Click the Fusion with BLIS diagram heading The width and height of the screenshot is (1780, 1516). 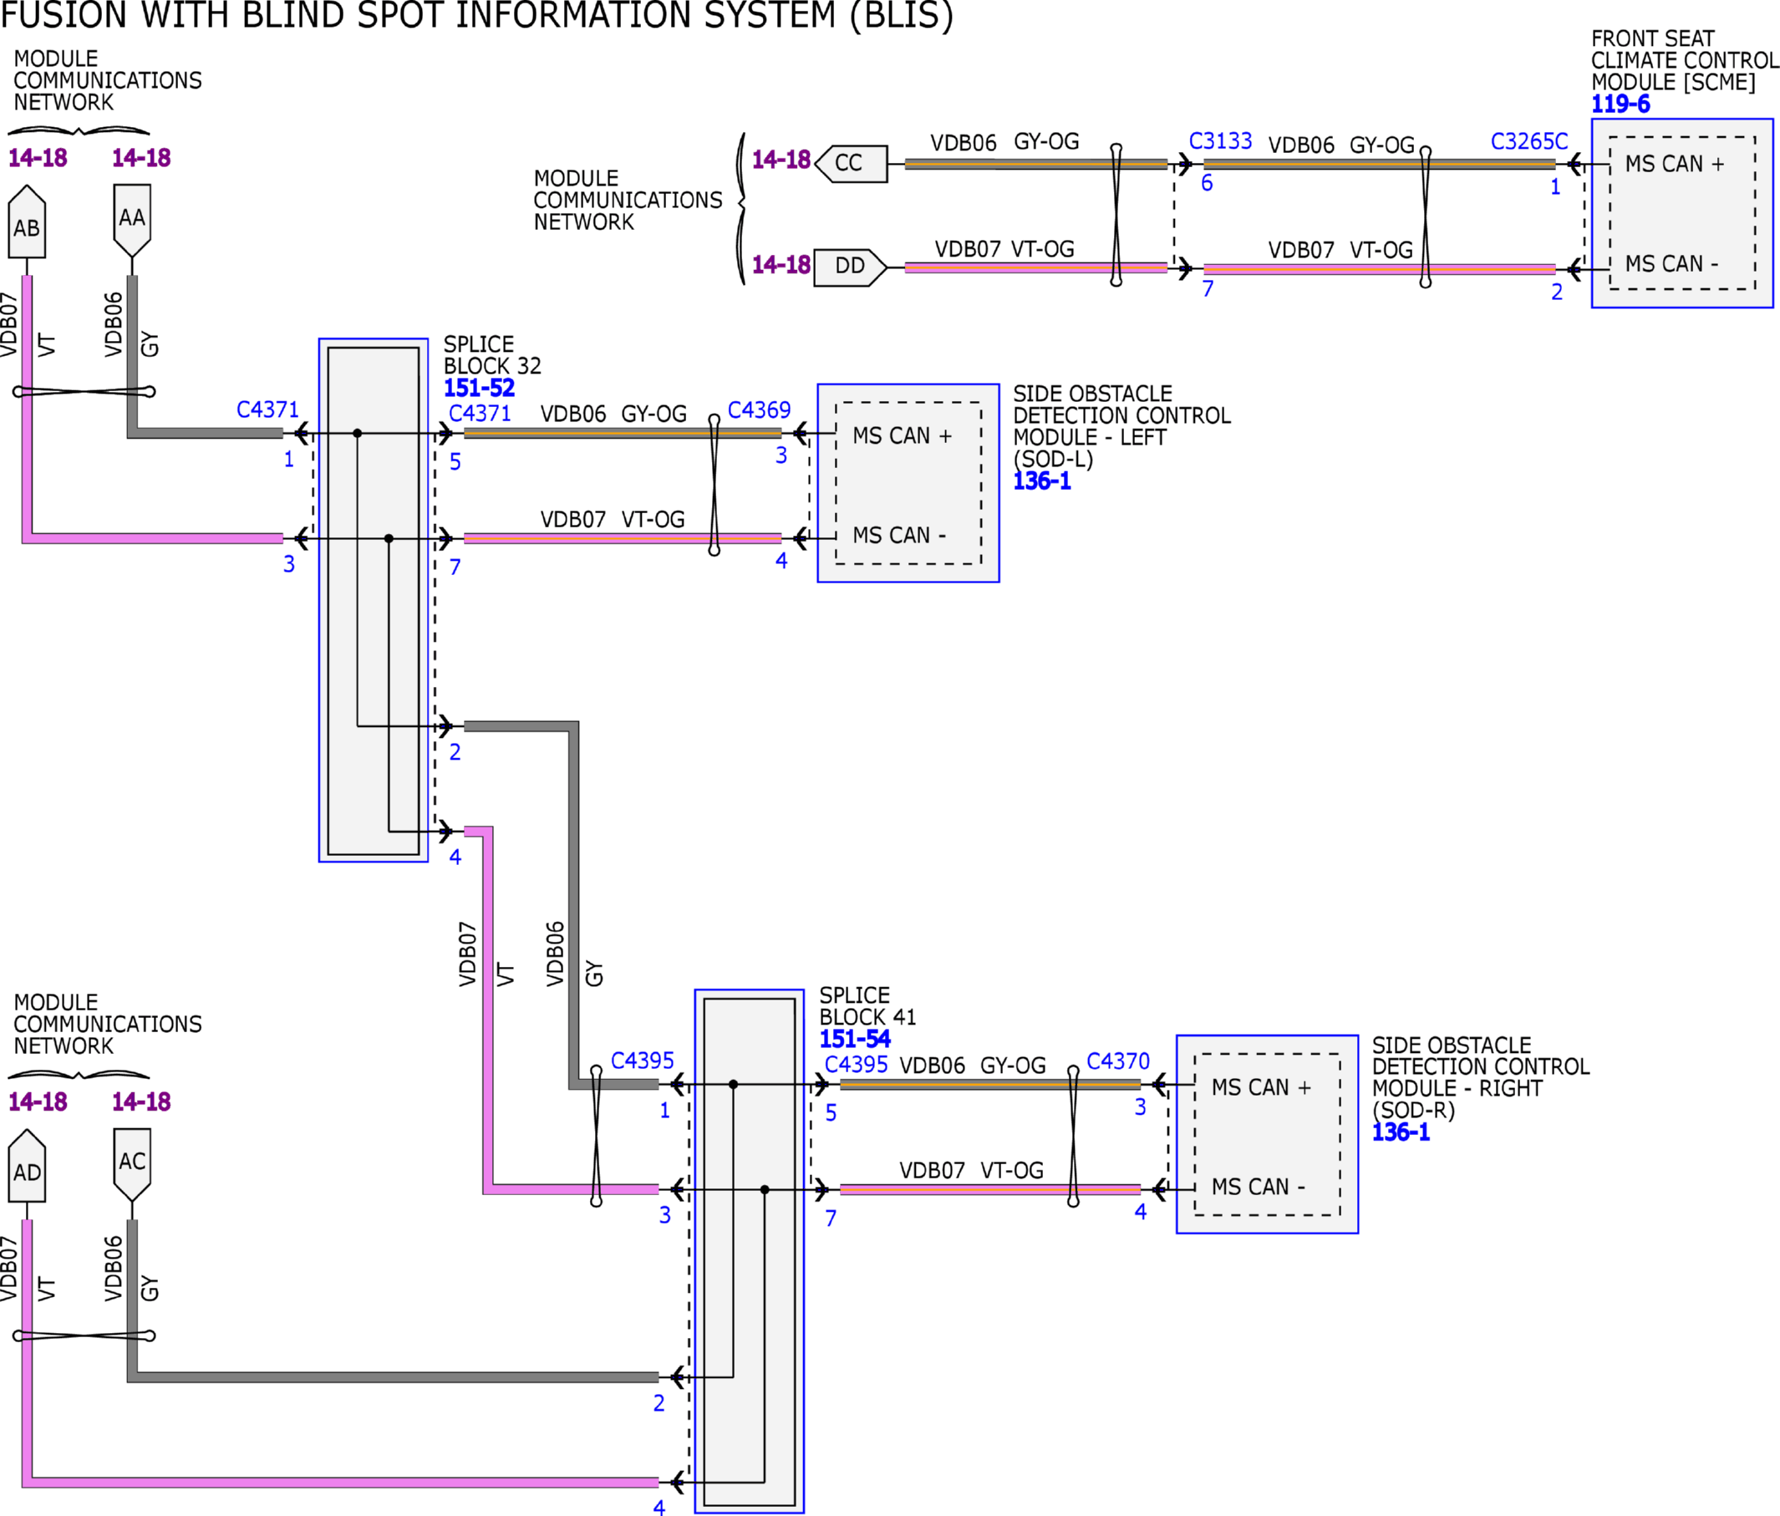coord(477,15)
